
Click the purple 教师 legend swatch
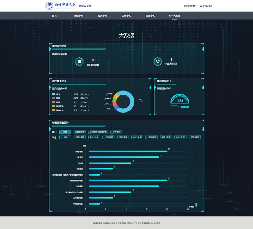pyautogui.click(x=53, y=98)
